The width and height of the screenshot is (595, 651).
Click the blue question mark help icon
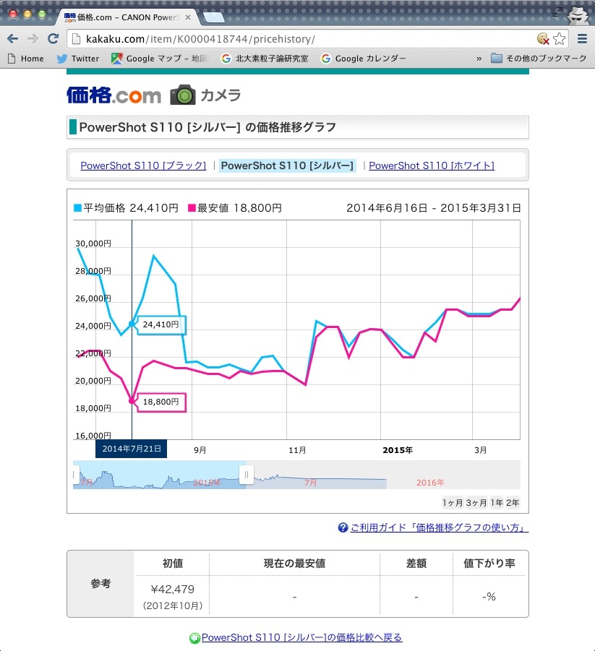(343, 527)
